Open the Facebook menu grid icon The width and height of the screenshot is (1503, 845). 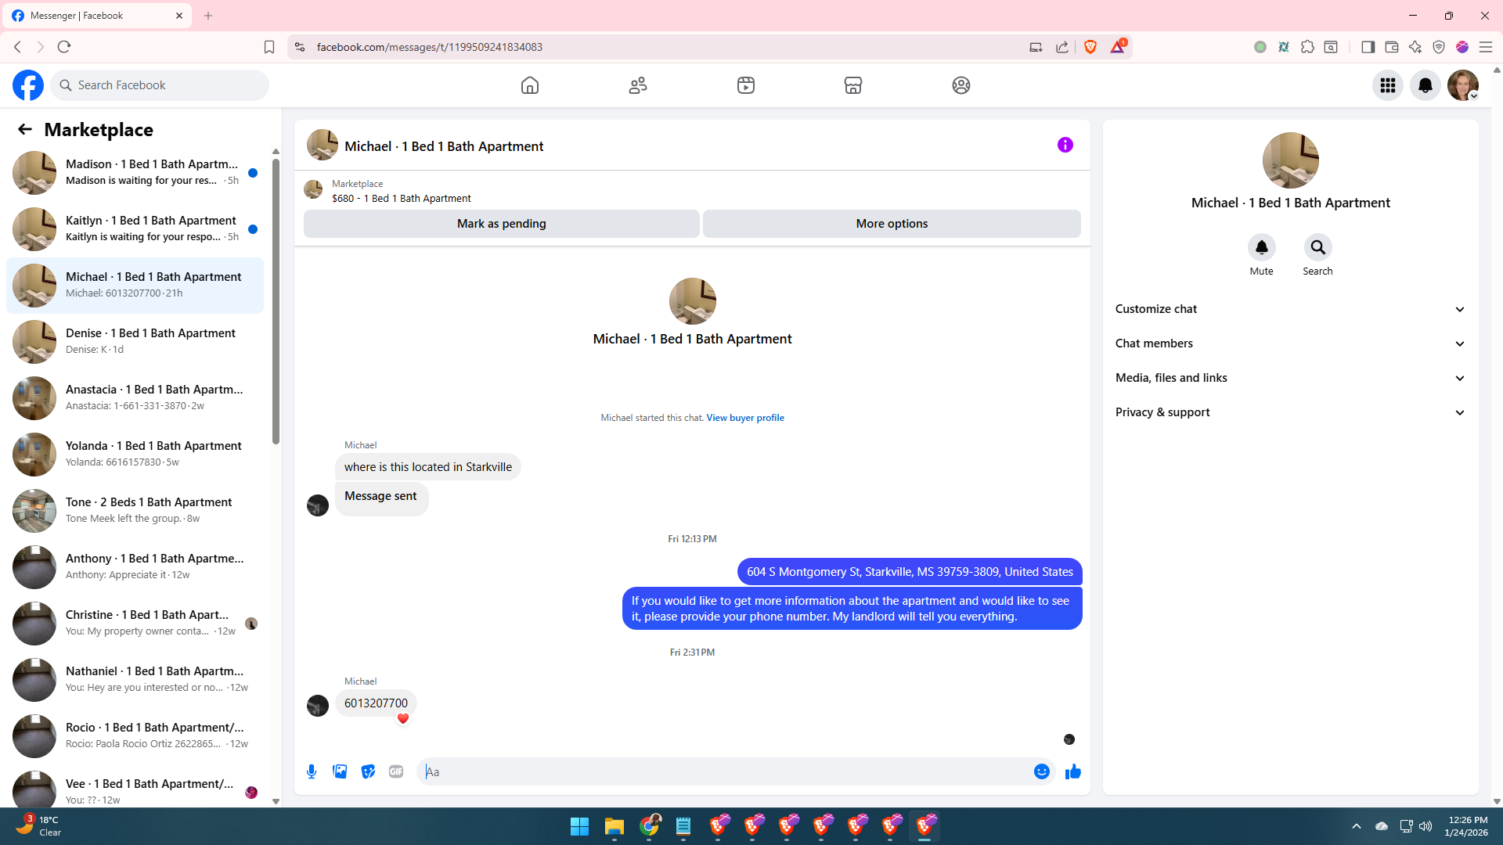pyautogui.click(x=1387, y=85)
